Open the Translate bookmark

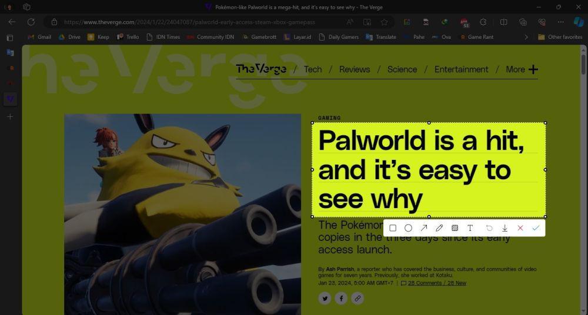[380, 37]
